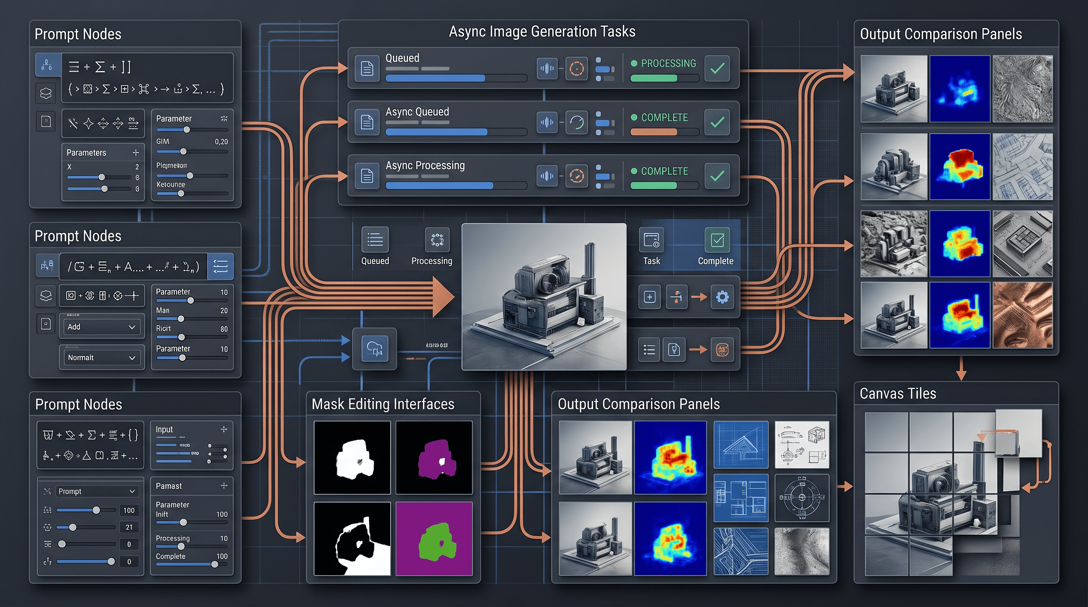The image size is (1088, 607).
Task: Open the Add dropdown
Action: 101,327
